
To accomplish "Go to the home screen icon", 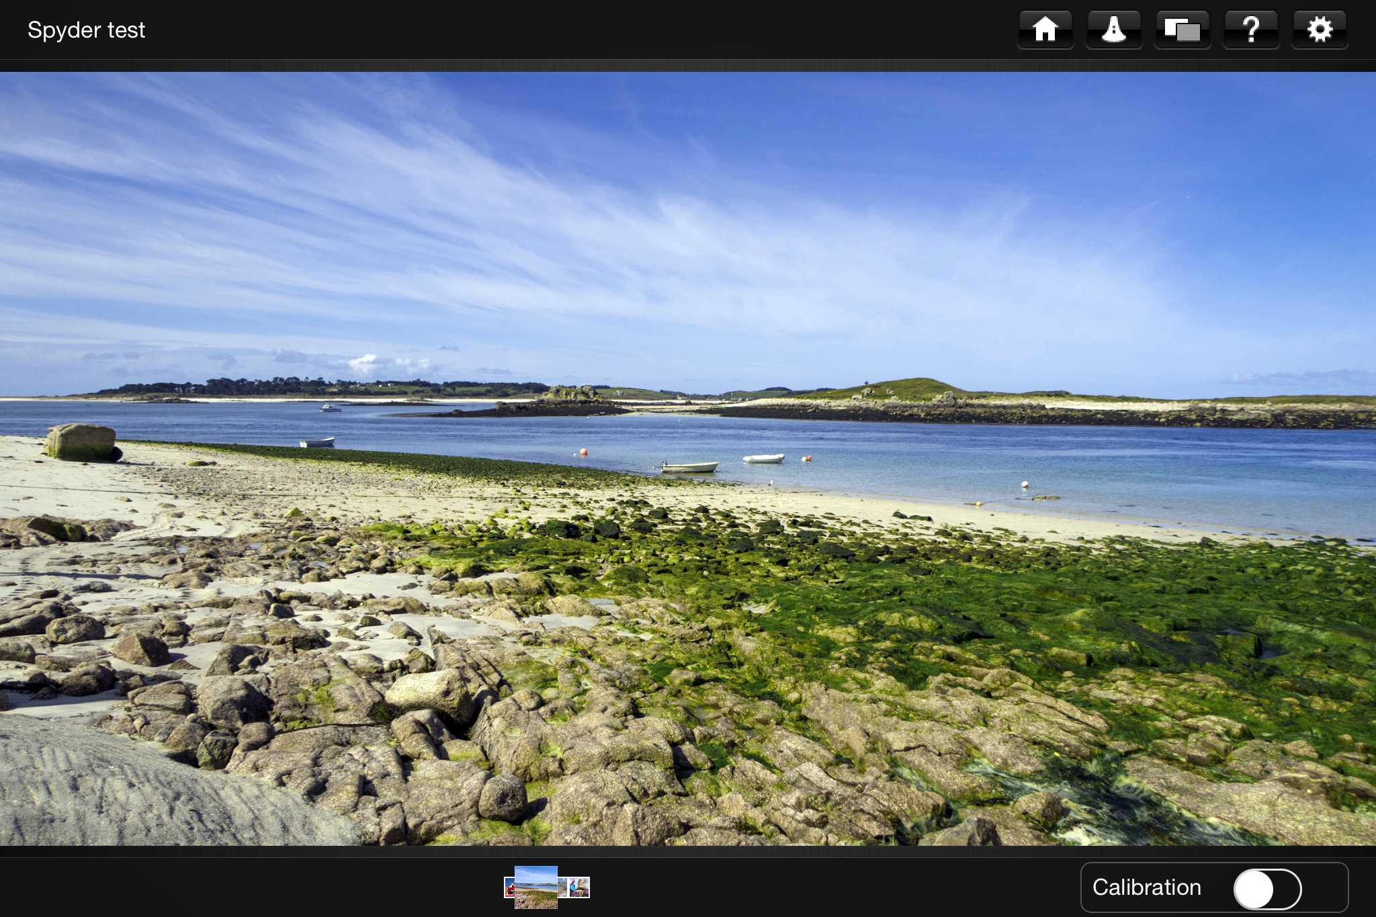I will click(1045, 30).
